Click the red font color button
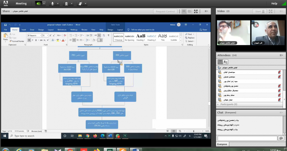The height and width of the screenshot is (151, 287). [63, 40]
